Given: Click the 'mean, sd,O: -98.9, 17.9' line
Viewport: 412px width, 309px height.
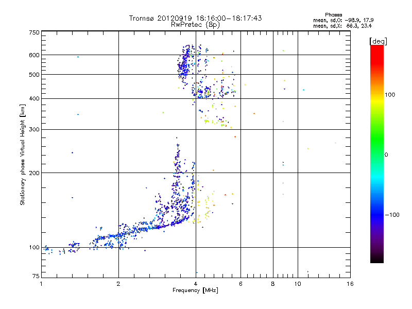Looking at the screenshot, I should [343, 20].
